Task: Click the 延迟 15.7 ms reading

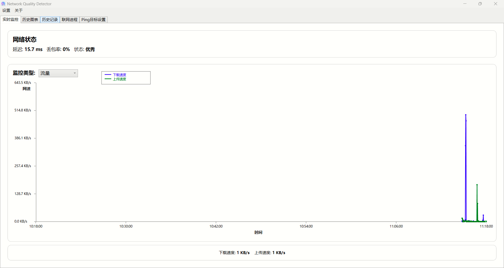Action: click(28, 49)
